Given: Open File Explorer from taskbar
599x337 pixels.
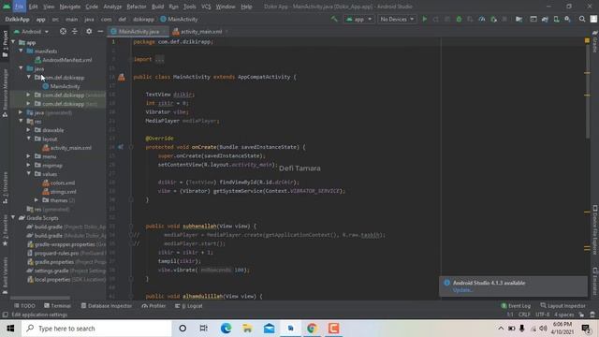Looking at the screenshot, I should tap(247, 329).
